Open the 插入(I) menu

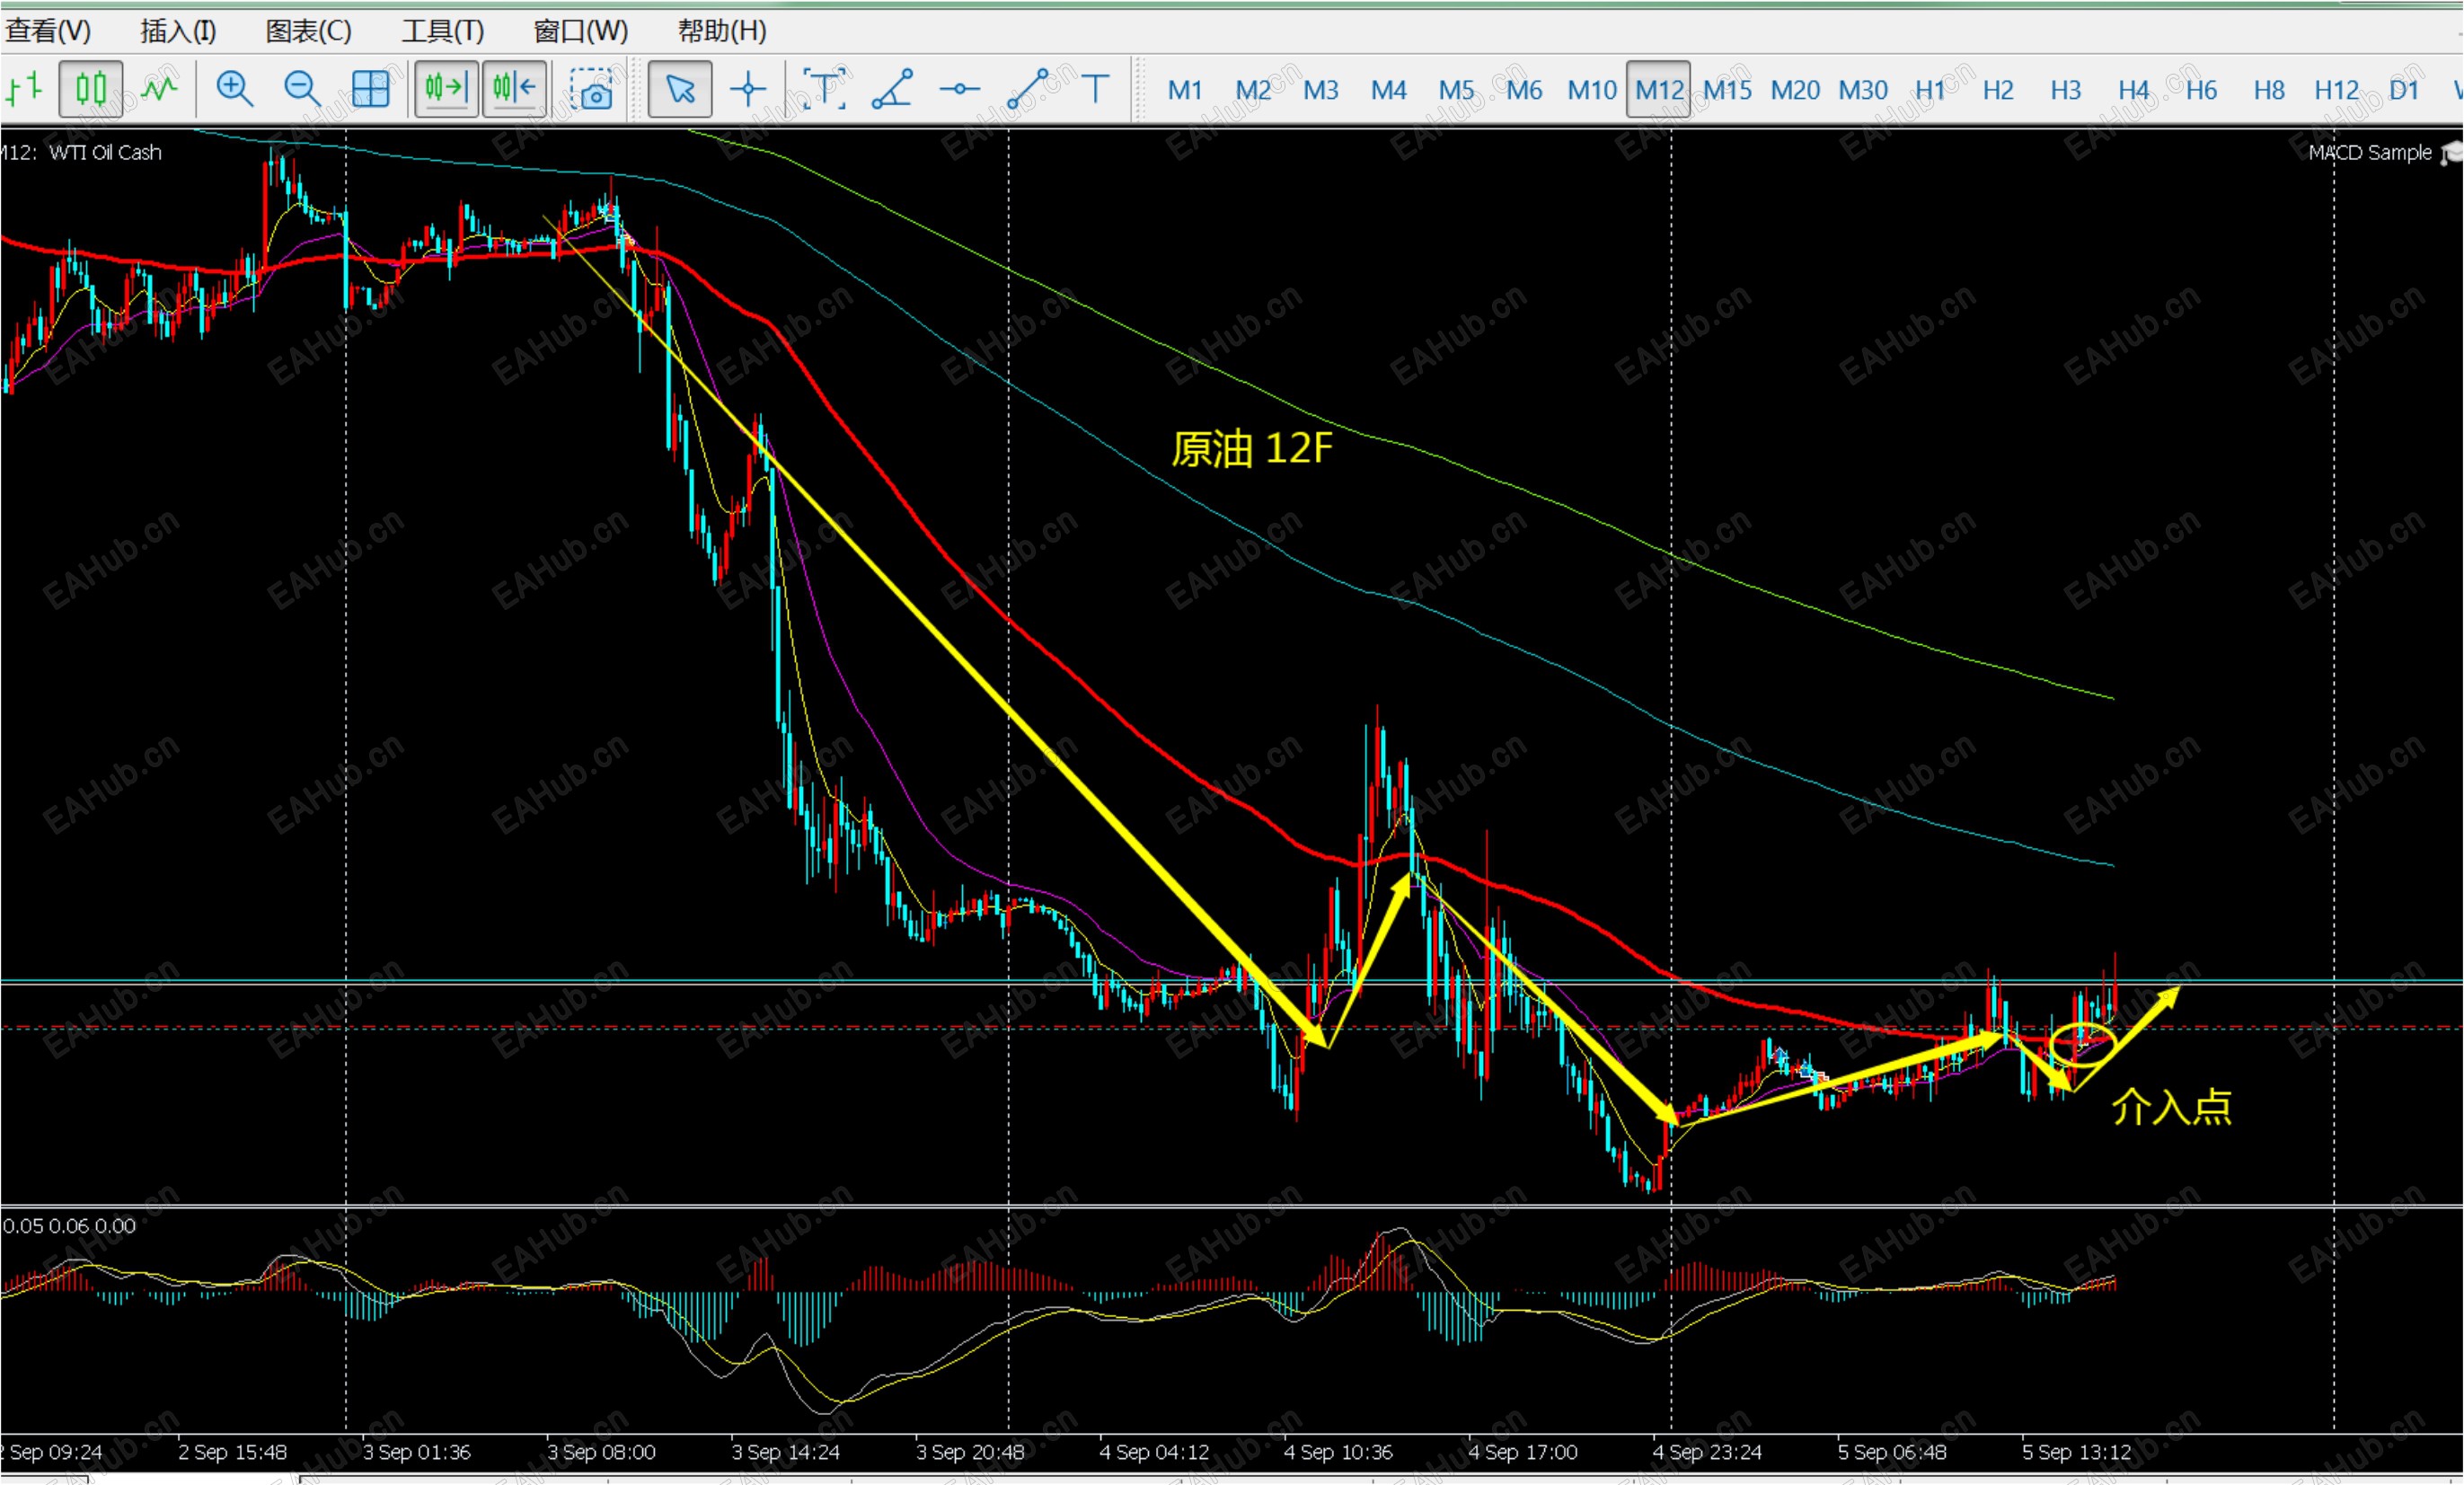(178, 31)
